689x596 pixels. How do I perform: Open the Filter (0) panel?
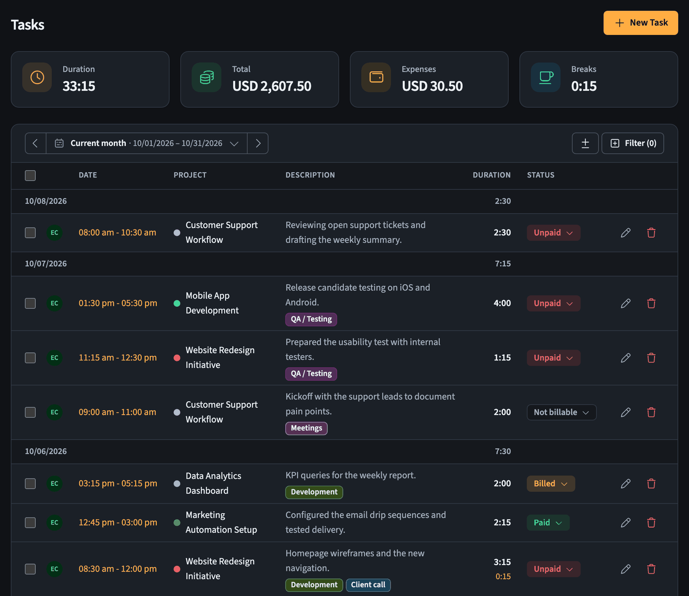(x=633, y=143)
